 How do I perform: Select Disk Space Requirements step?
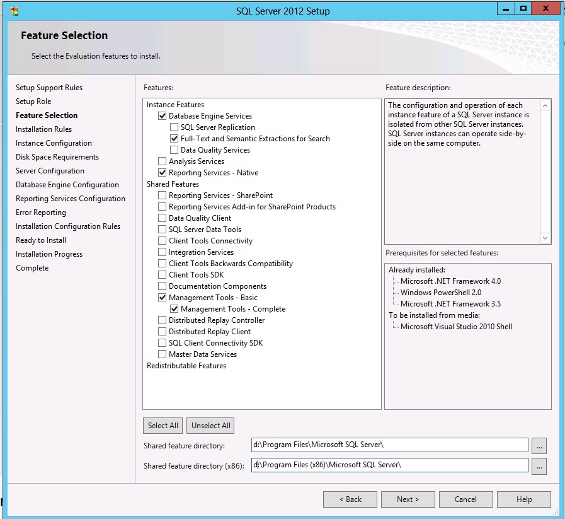(x=57, y=157)
